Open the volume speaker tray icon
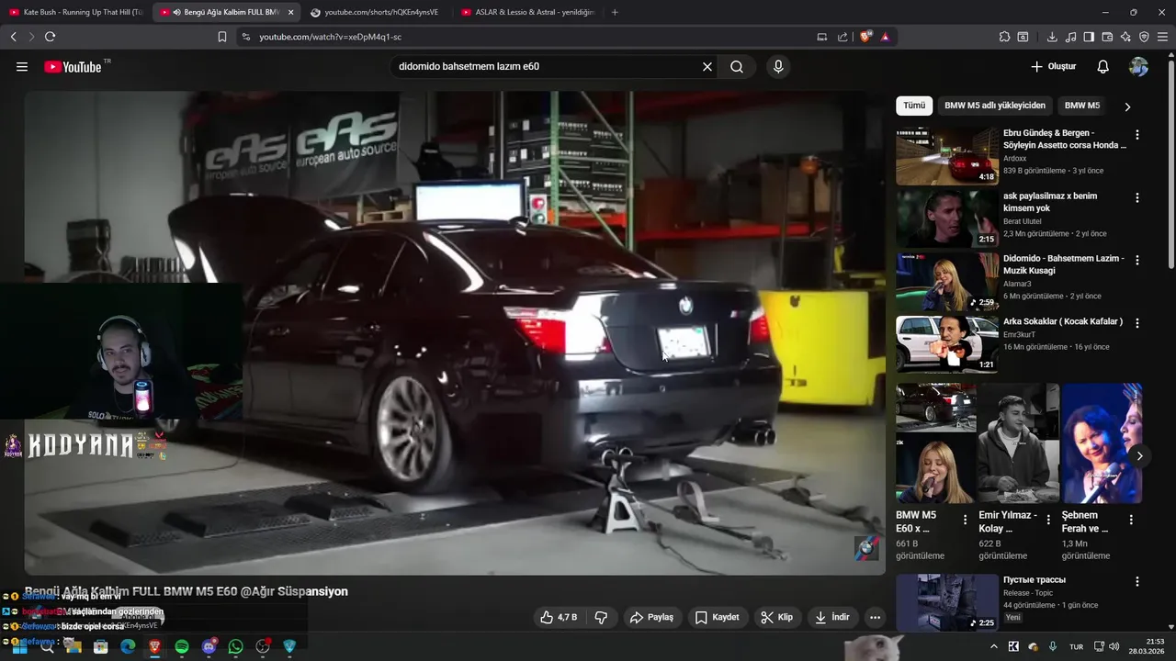This screenshot has width=1176, height=661. tap(1114, 646)
